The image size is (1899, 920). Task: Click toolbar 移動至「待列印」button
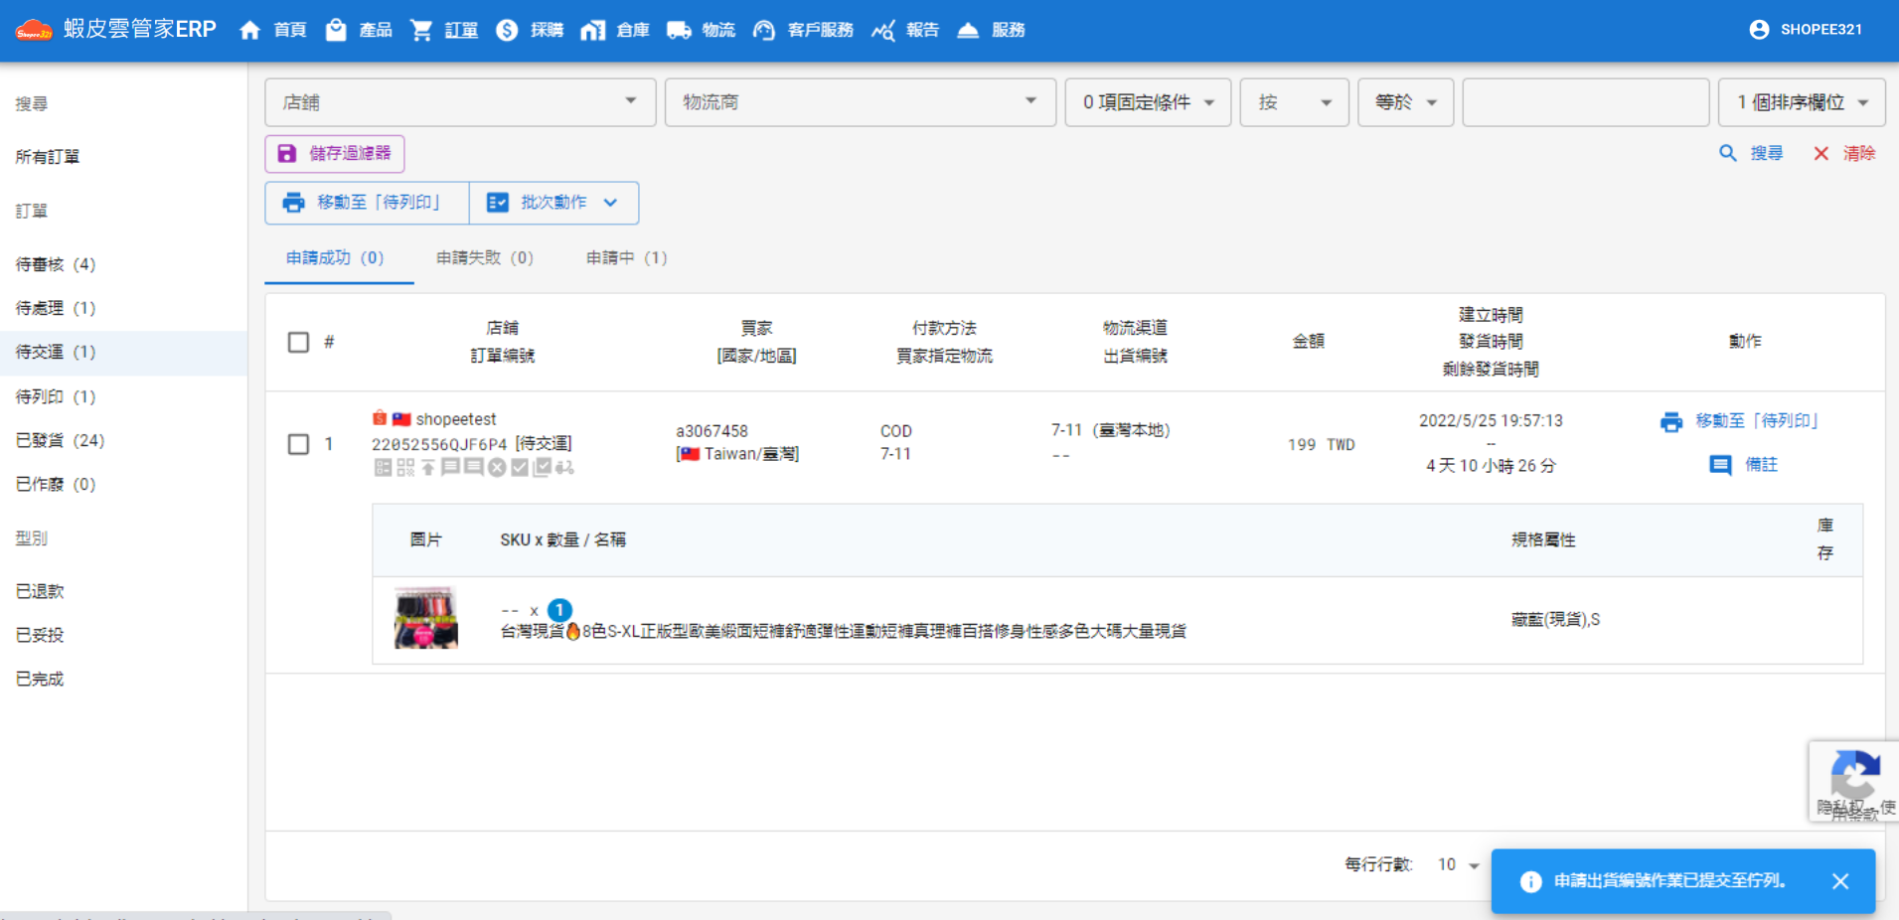coord(367,203)
